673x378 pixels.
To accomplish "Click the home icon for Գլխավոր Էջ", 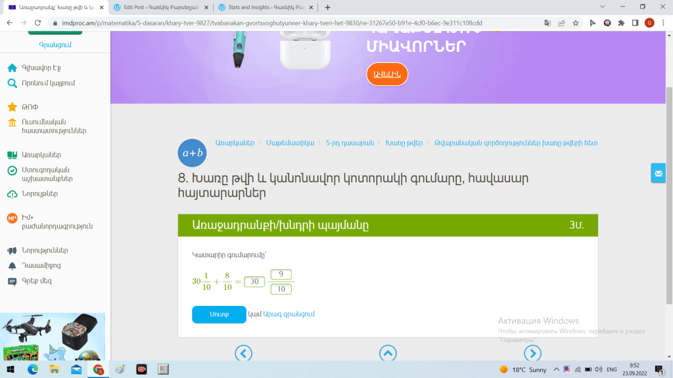I will tap(12, 68).
